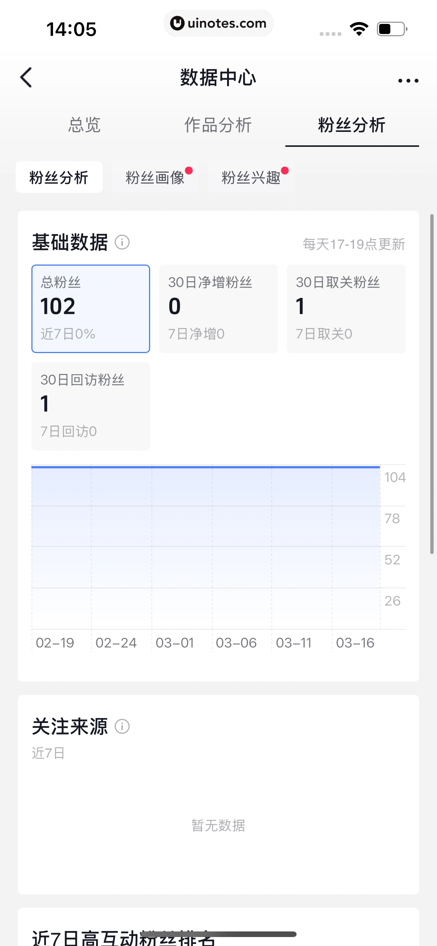Tap the 7日取关0 text
Viewport: 437px width, 946px height.
(324, 334)
